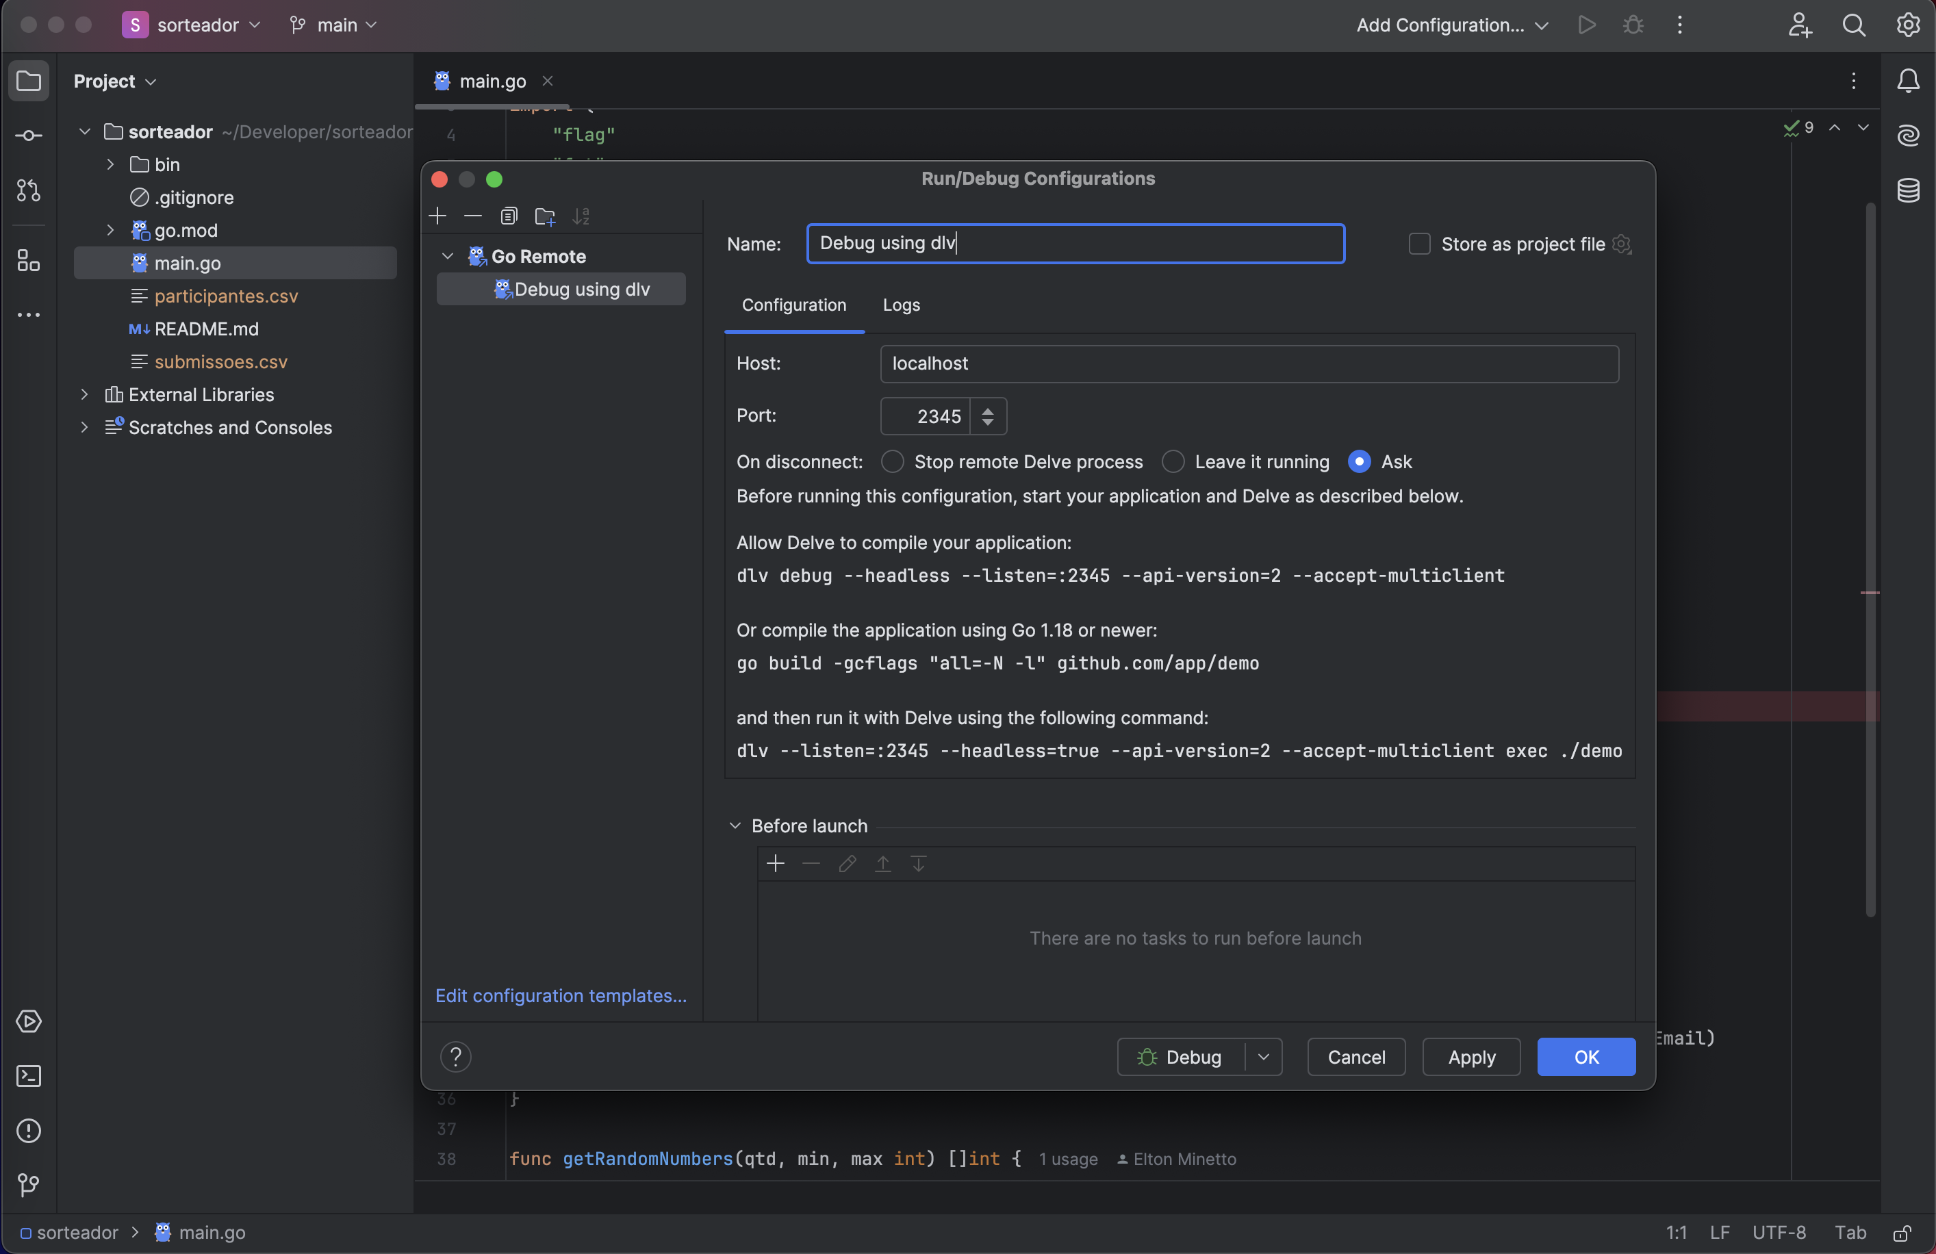Switch to the Configuration tab
Viewport: 1936px width, 1254px height.
(793, 305)
